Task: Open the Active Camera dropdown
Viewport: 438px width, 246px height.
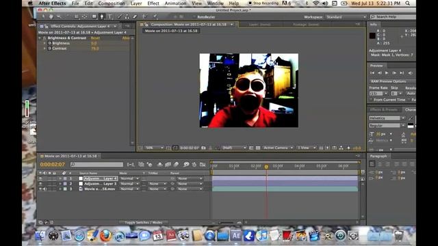Action: coord(278,148)
